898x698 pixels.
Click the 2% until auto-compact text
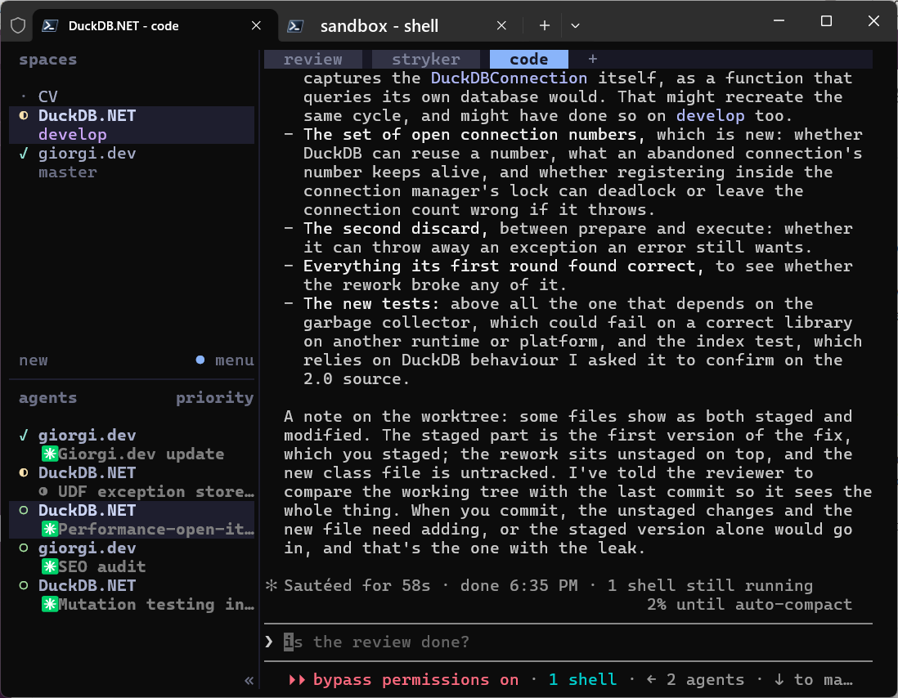(x=749, y=605)
